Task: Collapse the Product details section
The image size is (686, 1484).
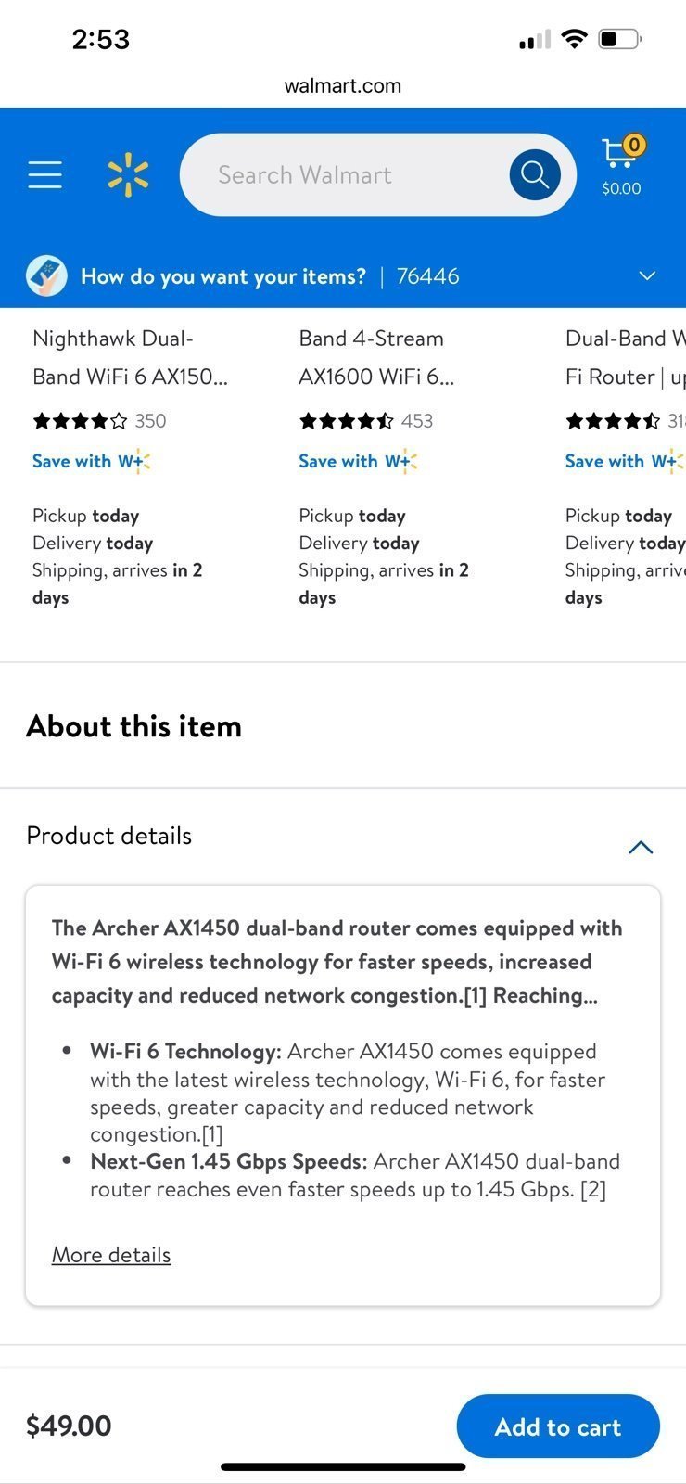Action: tap(641, 847)
